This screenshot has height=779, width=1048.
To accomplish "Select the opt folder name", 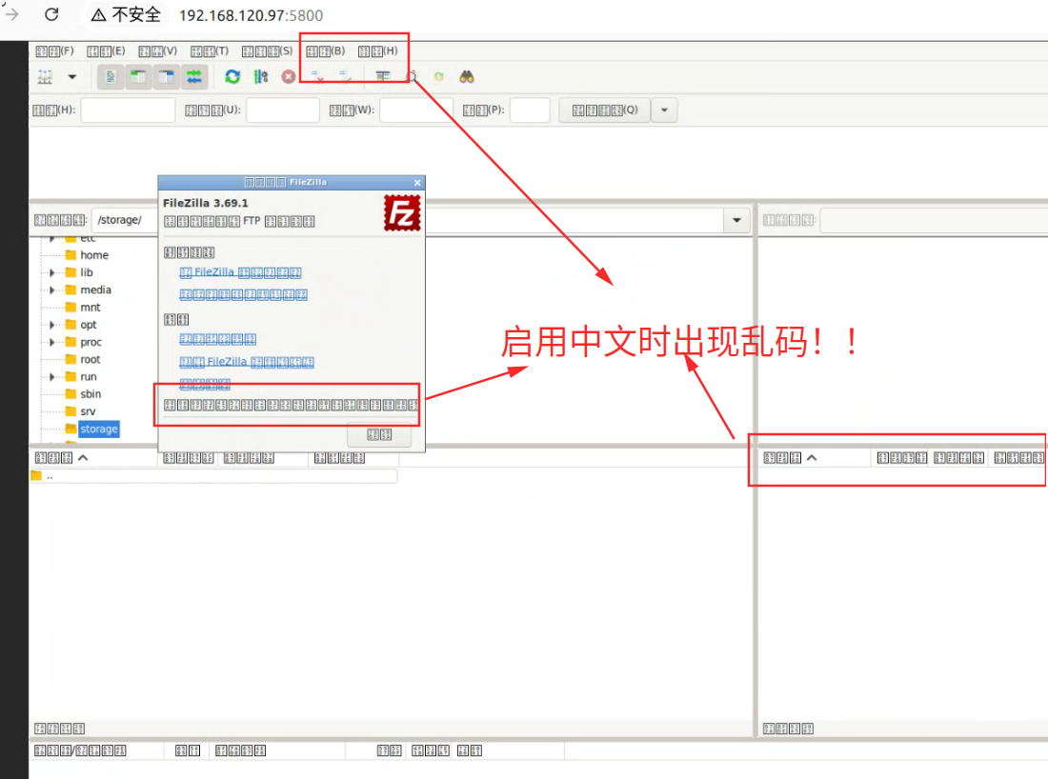I will pyautogui.click(x=89, y=325).
